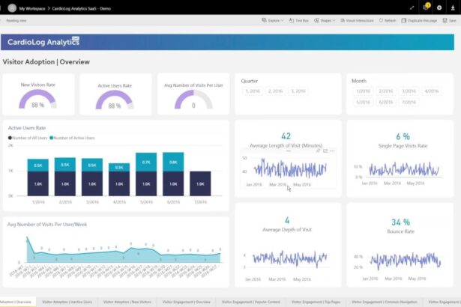Select month slicer 3/2016
The height and width of the screenshot is (307, 461).
click(x=409, y=91)
